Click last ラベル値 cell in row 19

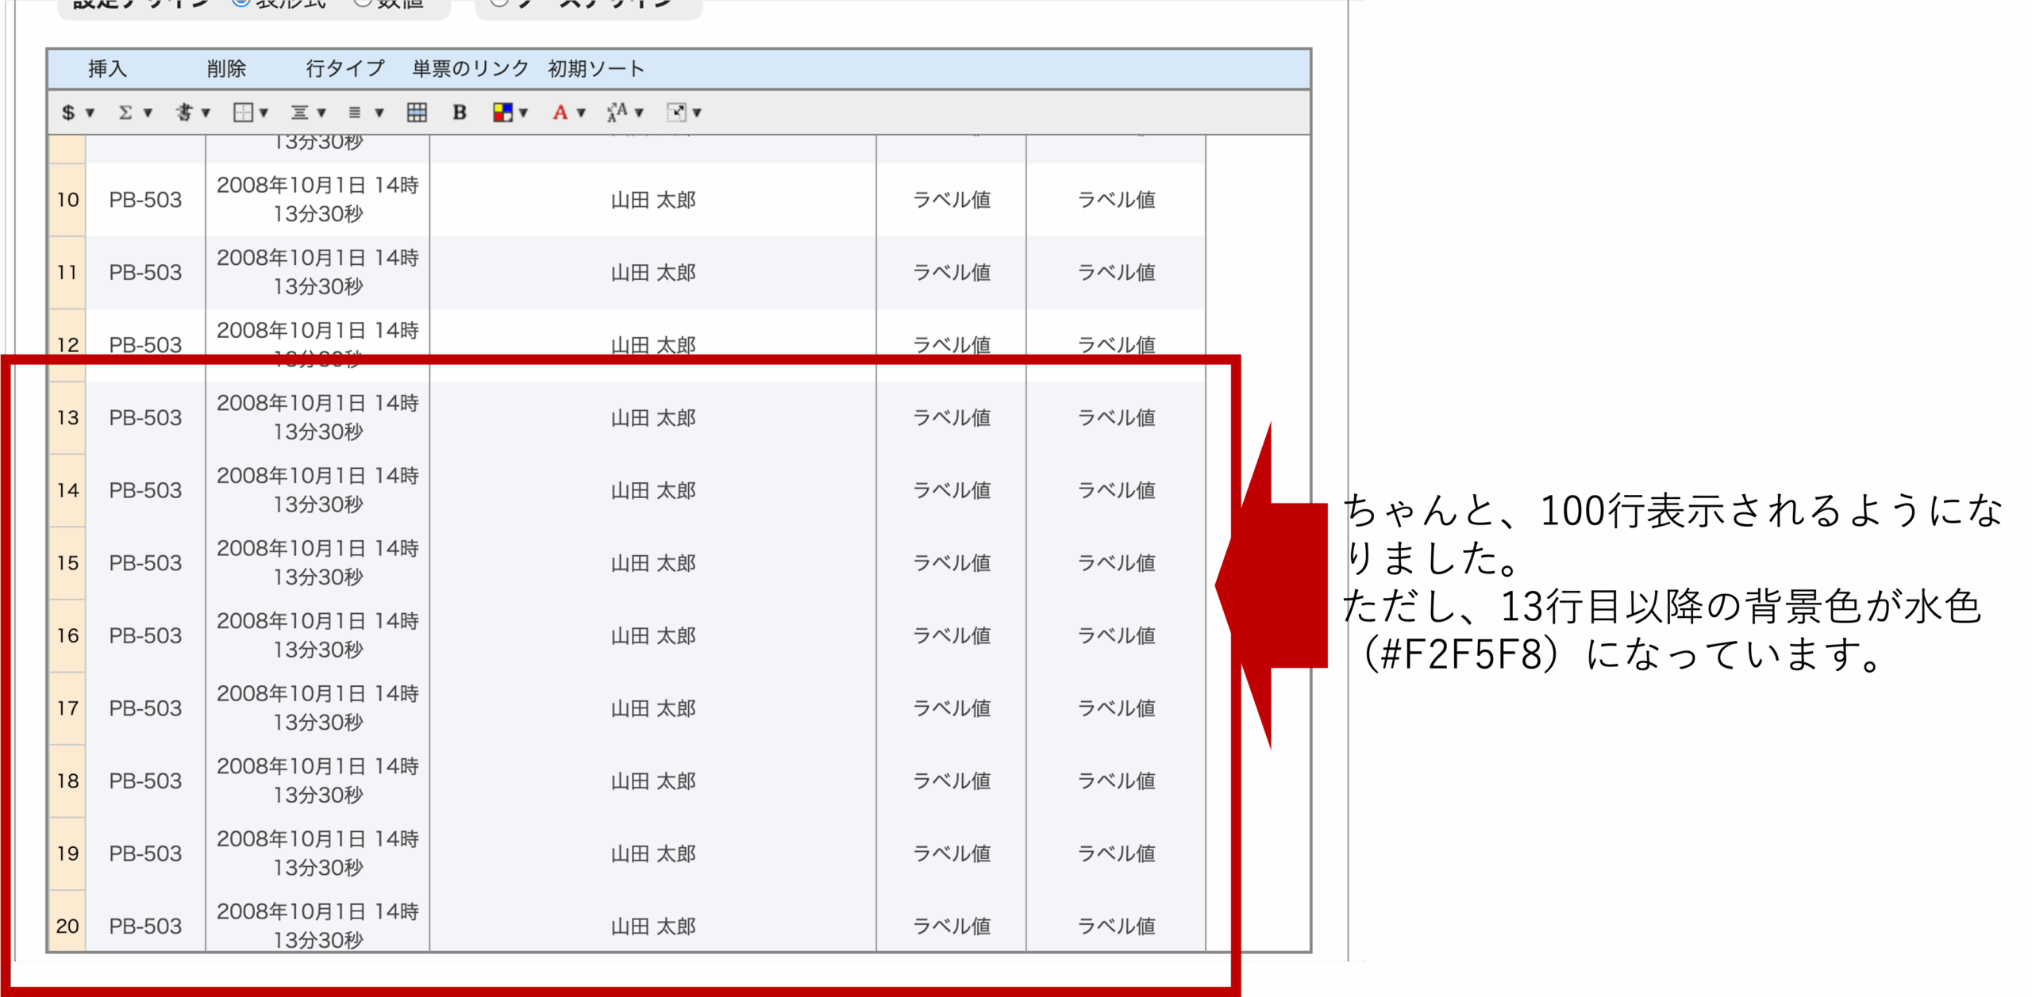tap(1116, 854)
